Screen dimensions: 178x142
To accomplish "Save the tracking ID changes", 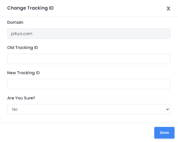I will point(164,133).
